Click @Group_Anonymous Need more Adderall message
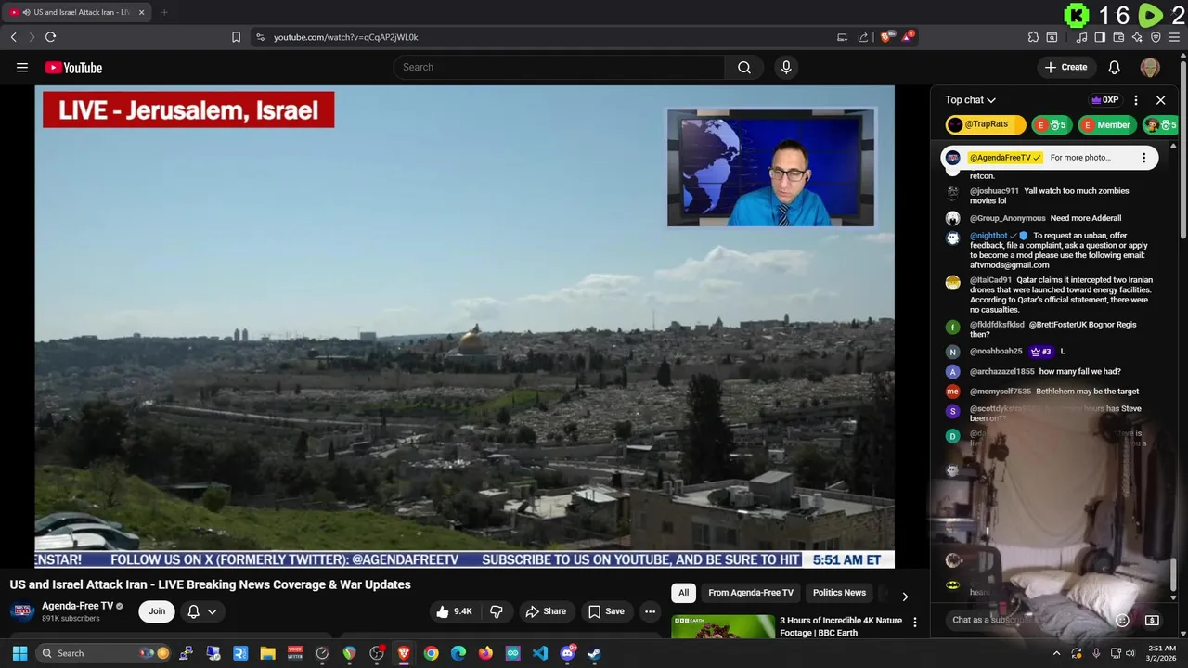The height and width of the screenshot is (668, 1188). (1049, 218)
